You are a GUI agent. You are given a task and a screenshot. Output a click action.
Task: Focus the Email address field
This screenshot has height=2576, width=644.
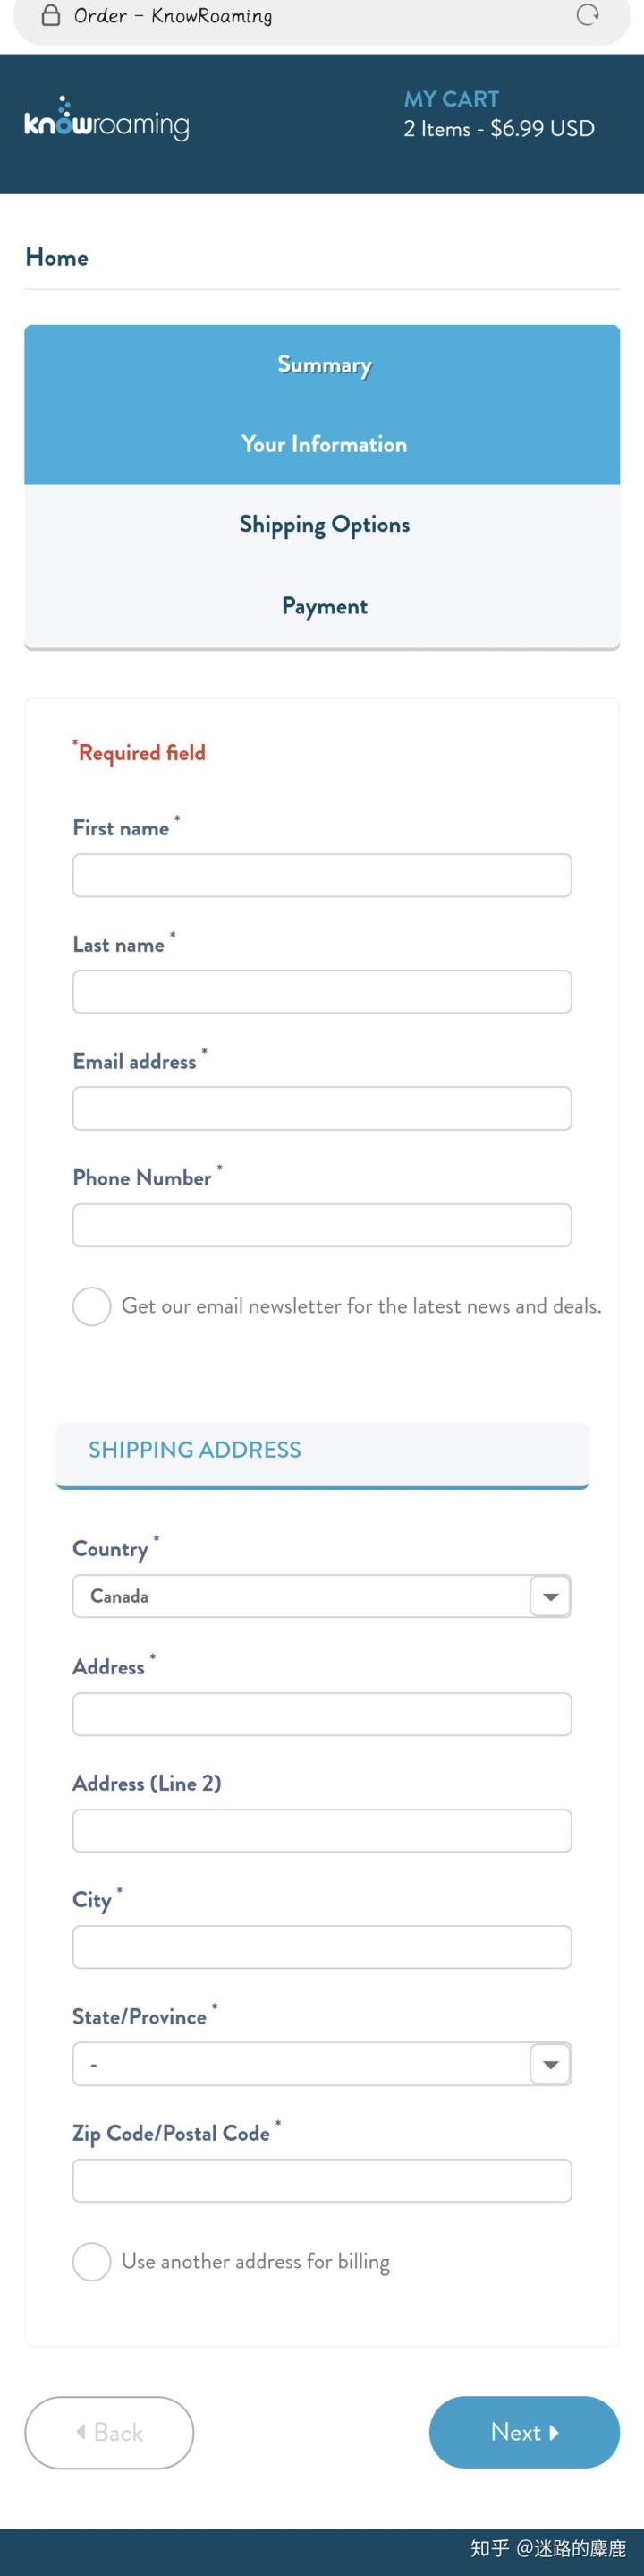point(321,1108)
